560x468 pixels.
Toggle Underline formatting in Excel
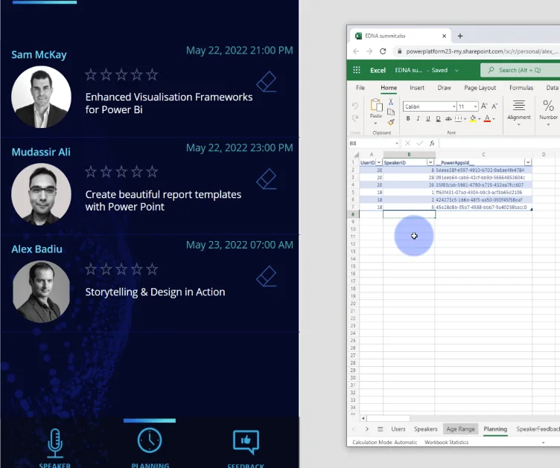[428, 118]
